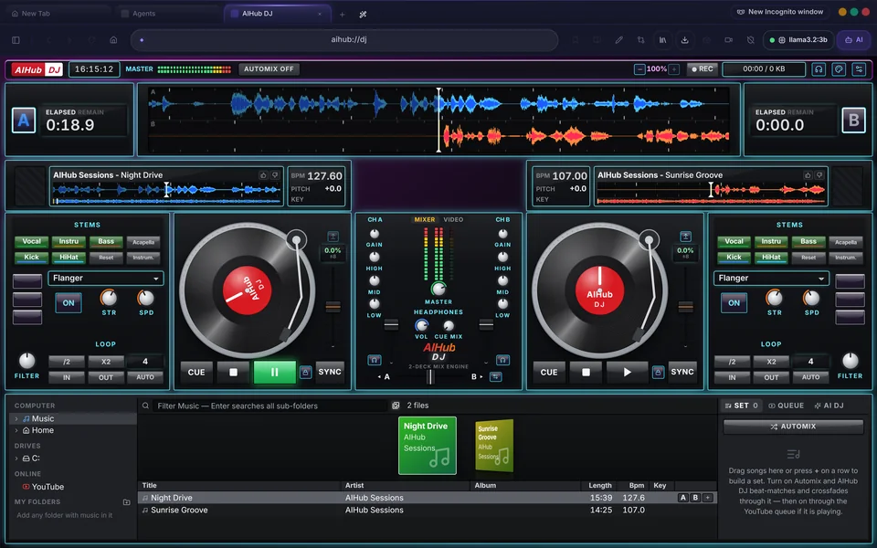This screenshot has height=548, width=877.
Task: Toggle deck A Instru stem
Action: [69, 242]
